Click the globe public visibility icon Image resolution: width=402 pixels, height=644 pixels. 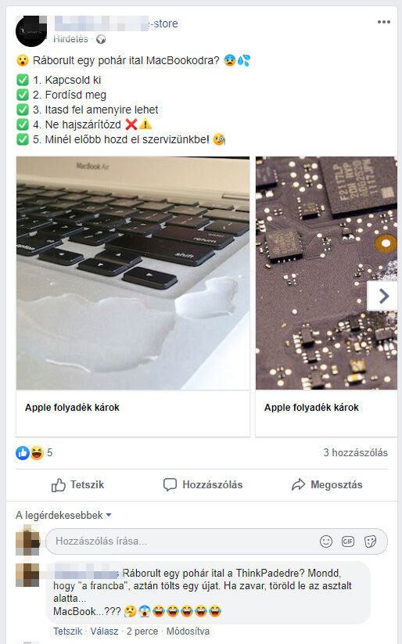click(101, 39)
